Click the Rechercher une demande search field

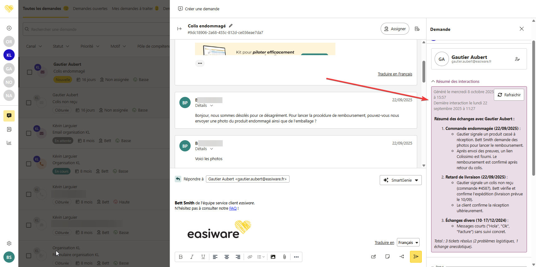click(x=97, y=29)
